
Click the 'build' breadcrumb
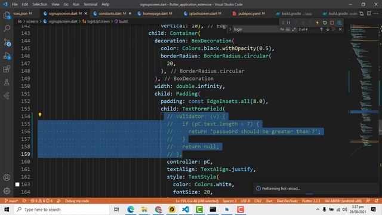[x=123, y=21]
